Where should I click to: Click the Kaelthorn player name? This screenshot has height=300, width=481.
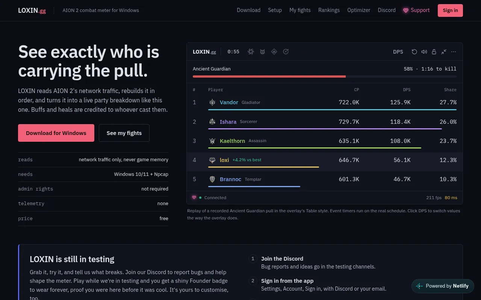232,141
